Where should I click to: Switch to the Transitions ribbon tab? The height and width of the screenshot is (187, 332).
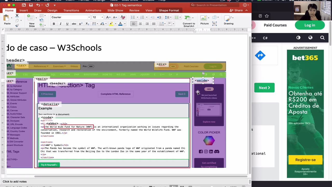coord(71,10)
